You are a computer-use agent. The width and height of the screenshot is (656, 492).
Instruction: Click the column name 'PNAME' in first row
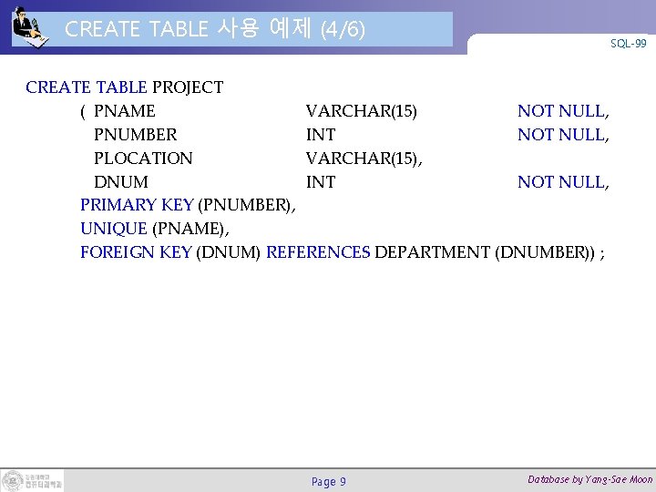coord(125,111)
